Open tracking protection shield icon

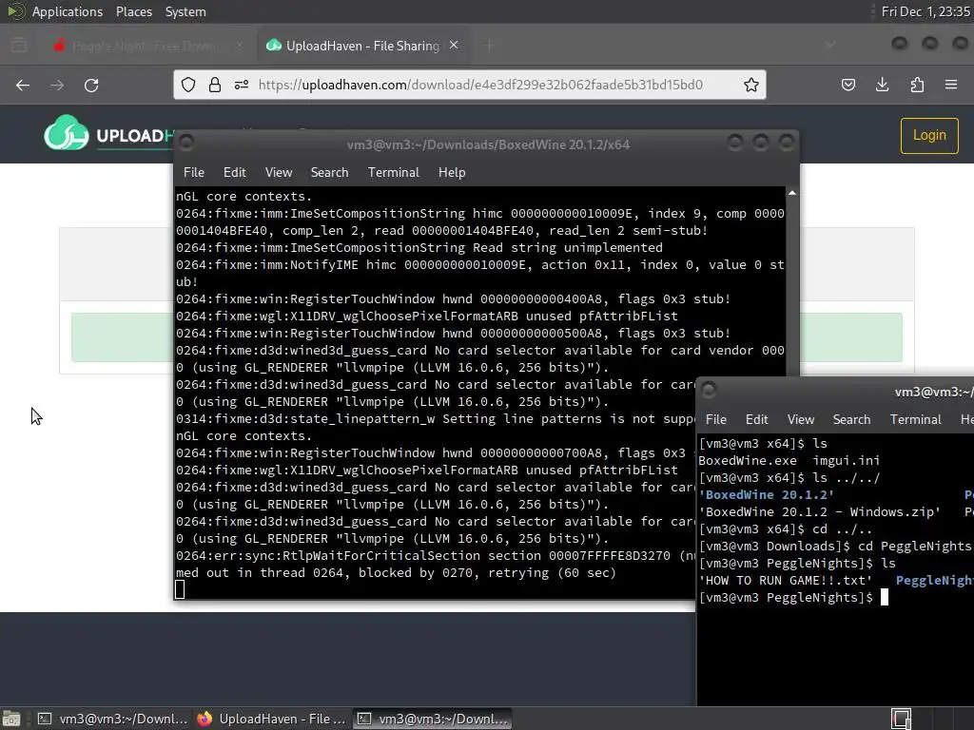coord(188,85)
